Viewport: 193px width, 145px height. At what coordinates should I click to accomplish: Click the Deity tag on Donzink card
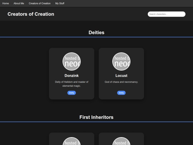pyautogui.click(x=71, y=93)
